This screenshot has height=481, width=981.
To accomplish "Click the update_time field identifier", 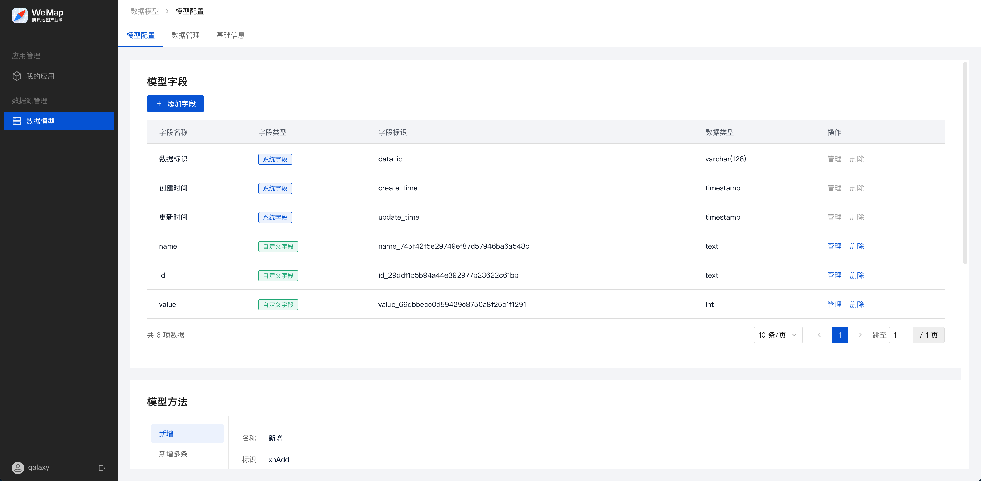I will [399, 217].
